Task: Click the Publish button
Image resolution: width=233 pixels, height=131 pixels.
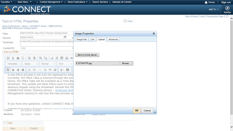Action: pyautogui.click(x=34, y=128)
